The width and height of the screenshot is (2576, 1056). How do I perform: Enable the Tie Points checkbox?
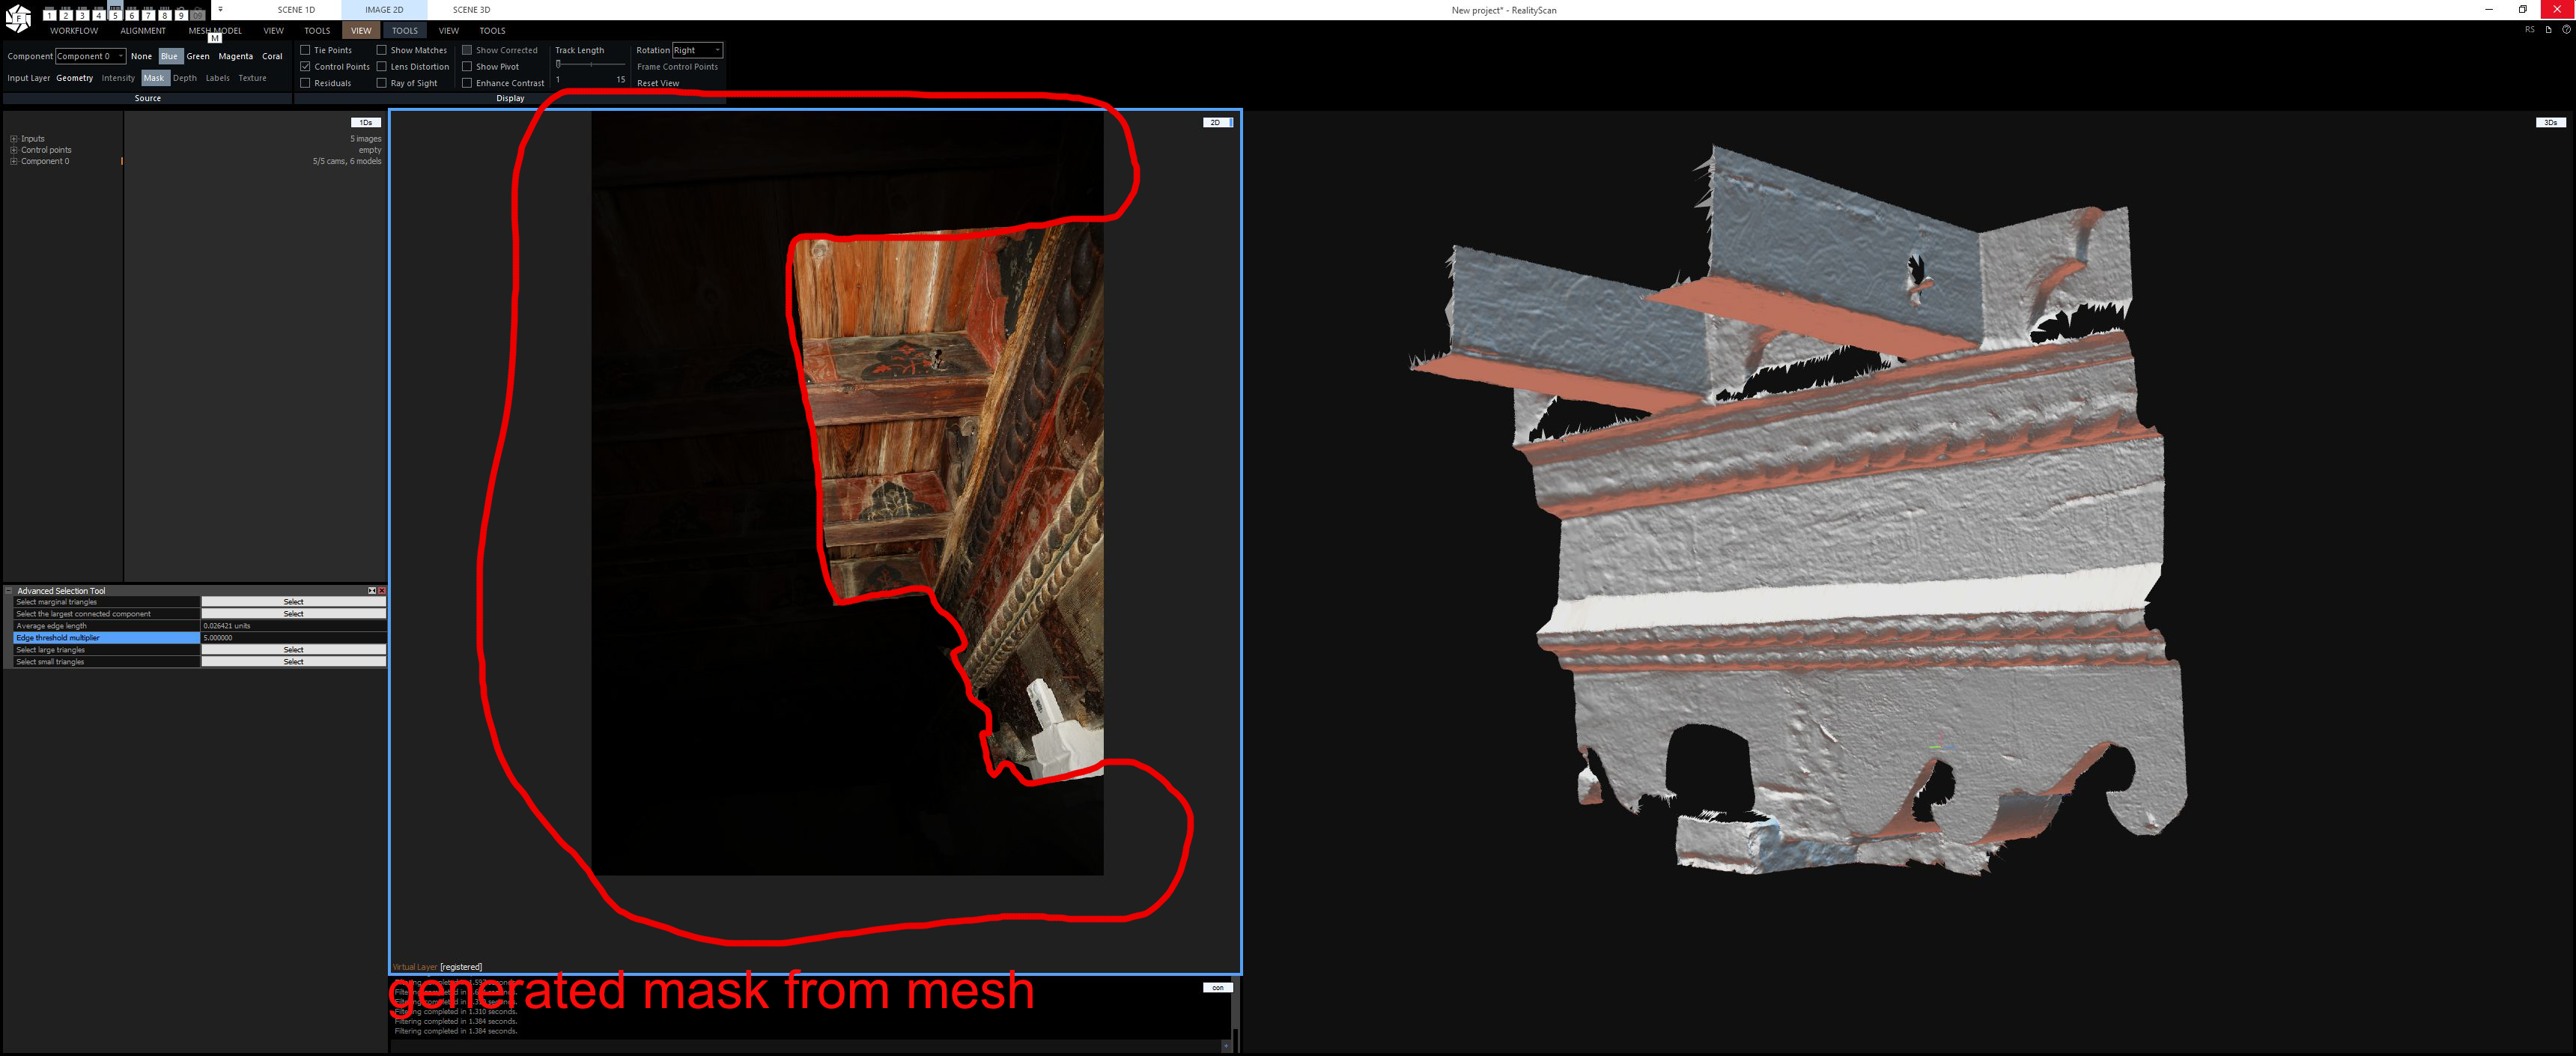[x=305, y=50]
